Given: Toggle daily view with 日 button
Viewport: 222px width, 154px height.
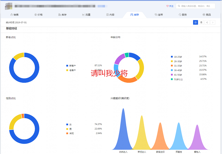Looking at the screenshot, I should 195,22.
